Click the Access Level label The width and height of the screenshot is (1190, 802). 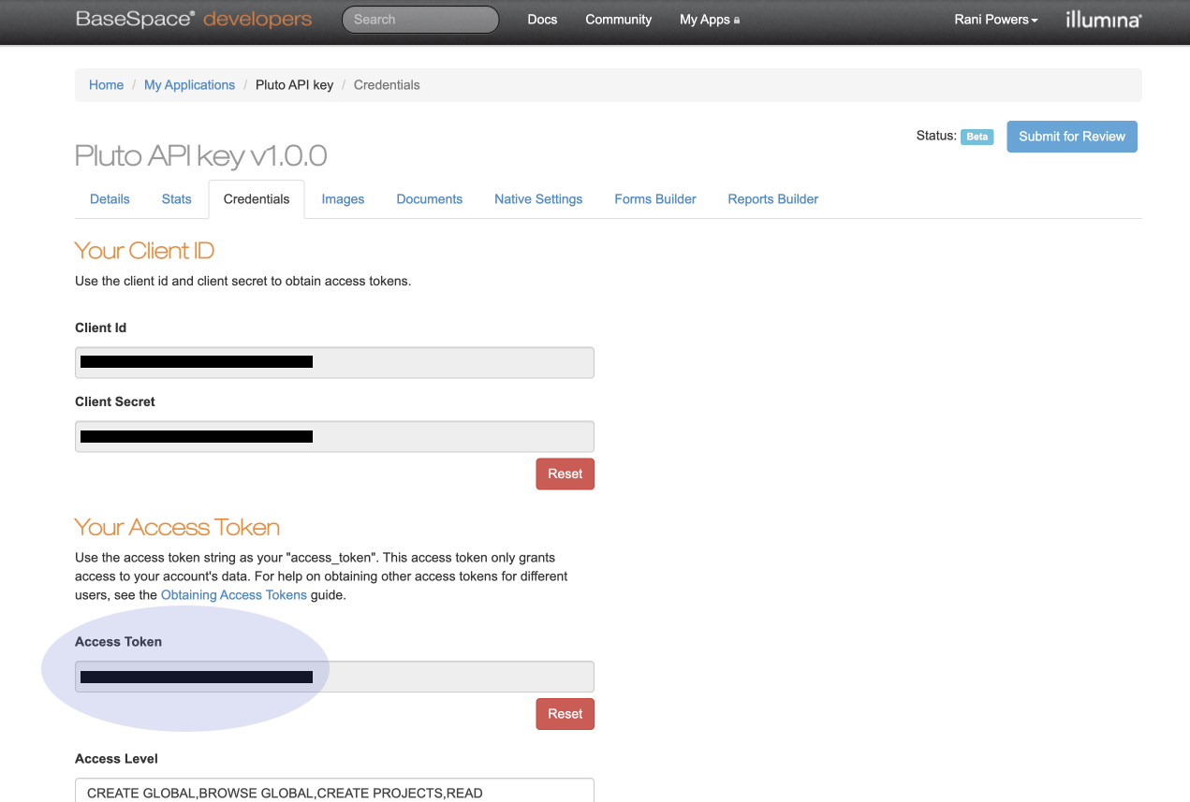point(116,759)
